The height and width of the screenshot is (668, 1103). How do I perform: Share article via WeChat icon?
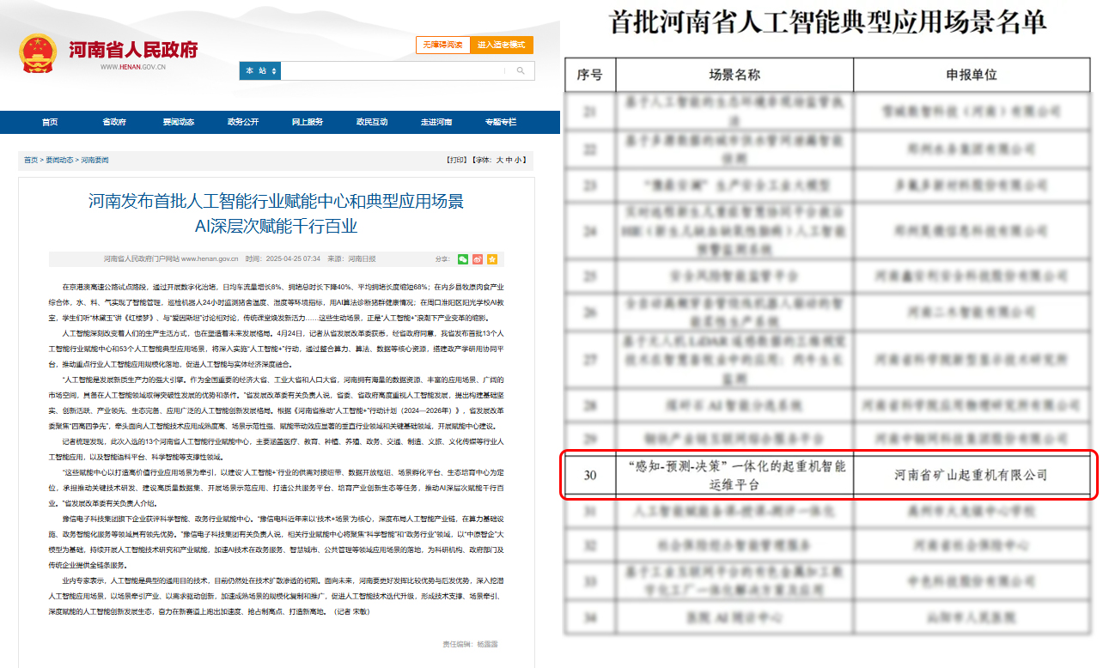tap(463, 258)
